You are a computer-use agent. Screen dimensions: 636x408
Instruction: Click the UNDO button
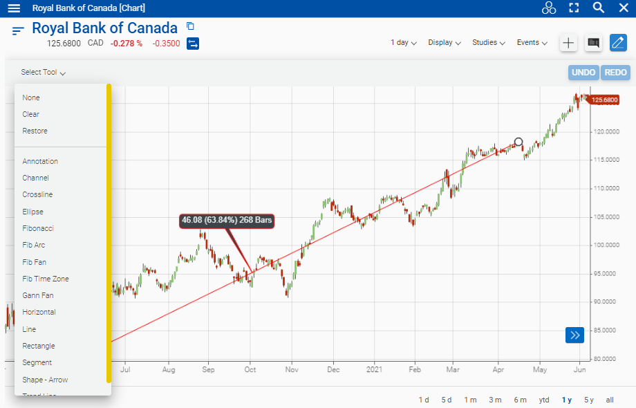point(583,73)
